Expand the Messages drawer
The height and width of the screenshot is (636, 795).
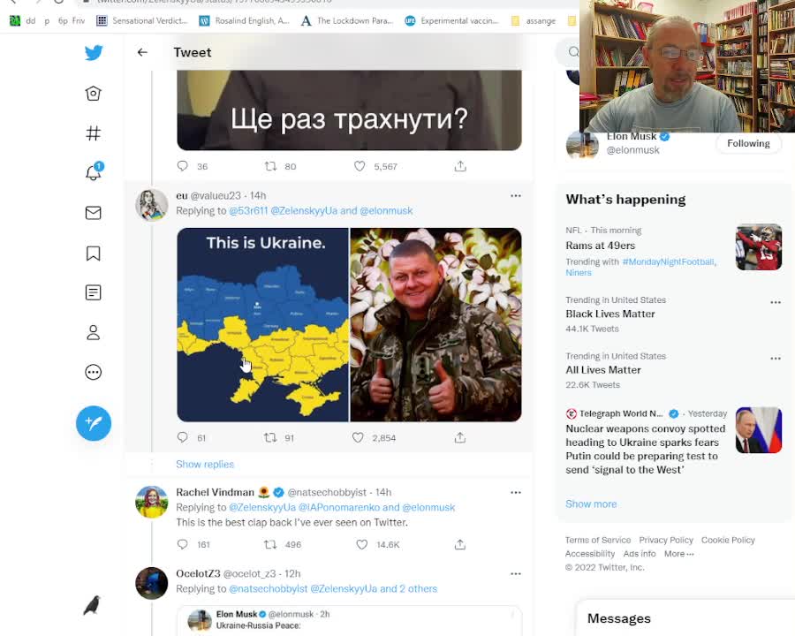[x=685, y=618]
